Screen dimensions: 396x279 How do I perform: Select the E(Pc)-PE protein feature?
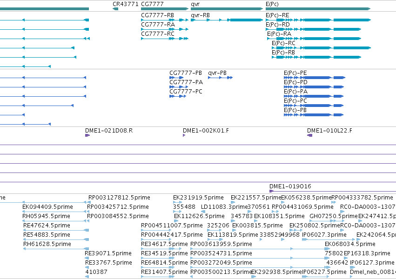point(315,78)
